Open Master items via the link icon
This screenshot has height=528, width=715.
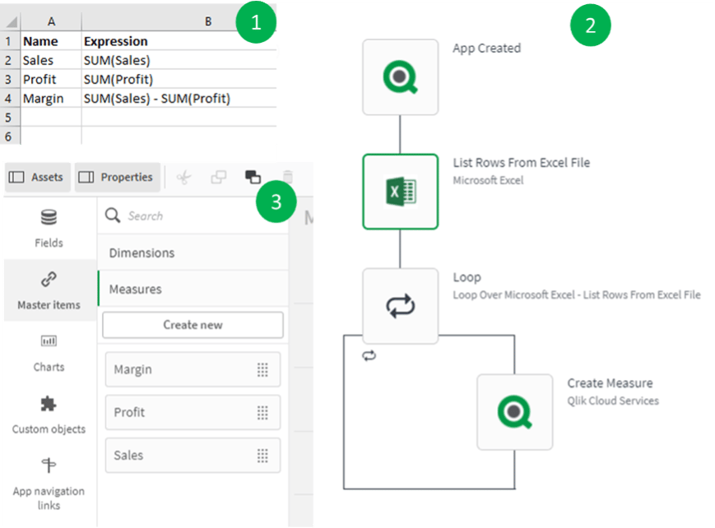49,279
